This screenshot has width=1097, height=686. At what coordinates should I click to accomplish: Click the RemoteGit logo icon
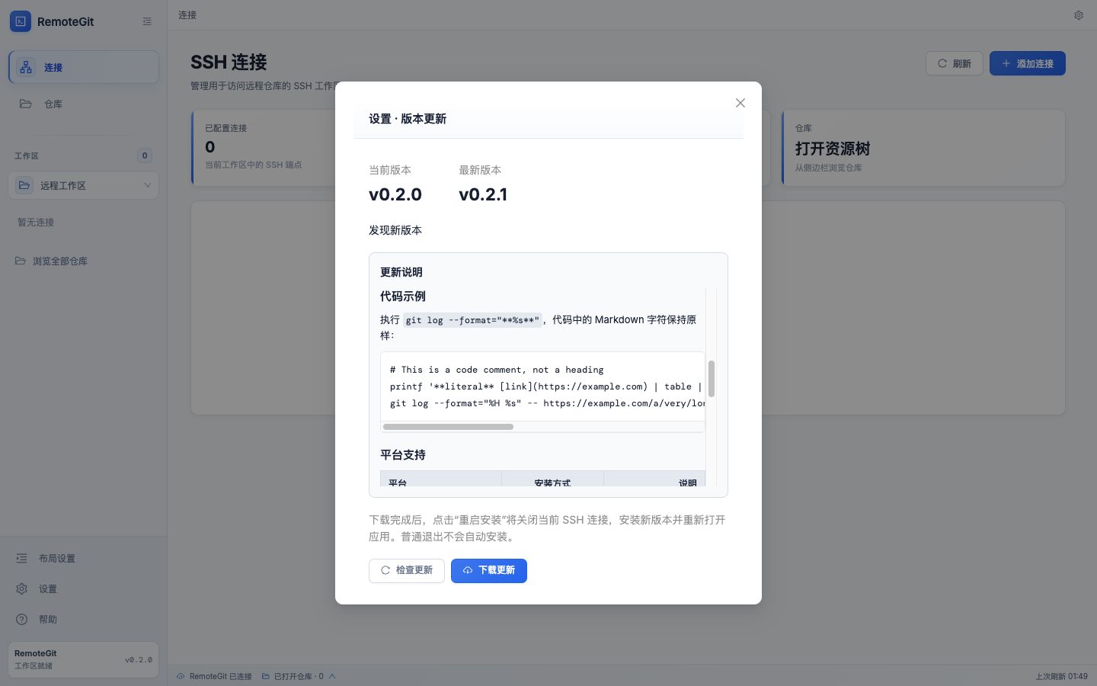tap(21, 21)
